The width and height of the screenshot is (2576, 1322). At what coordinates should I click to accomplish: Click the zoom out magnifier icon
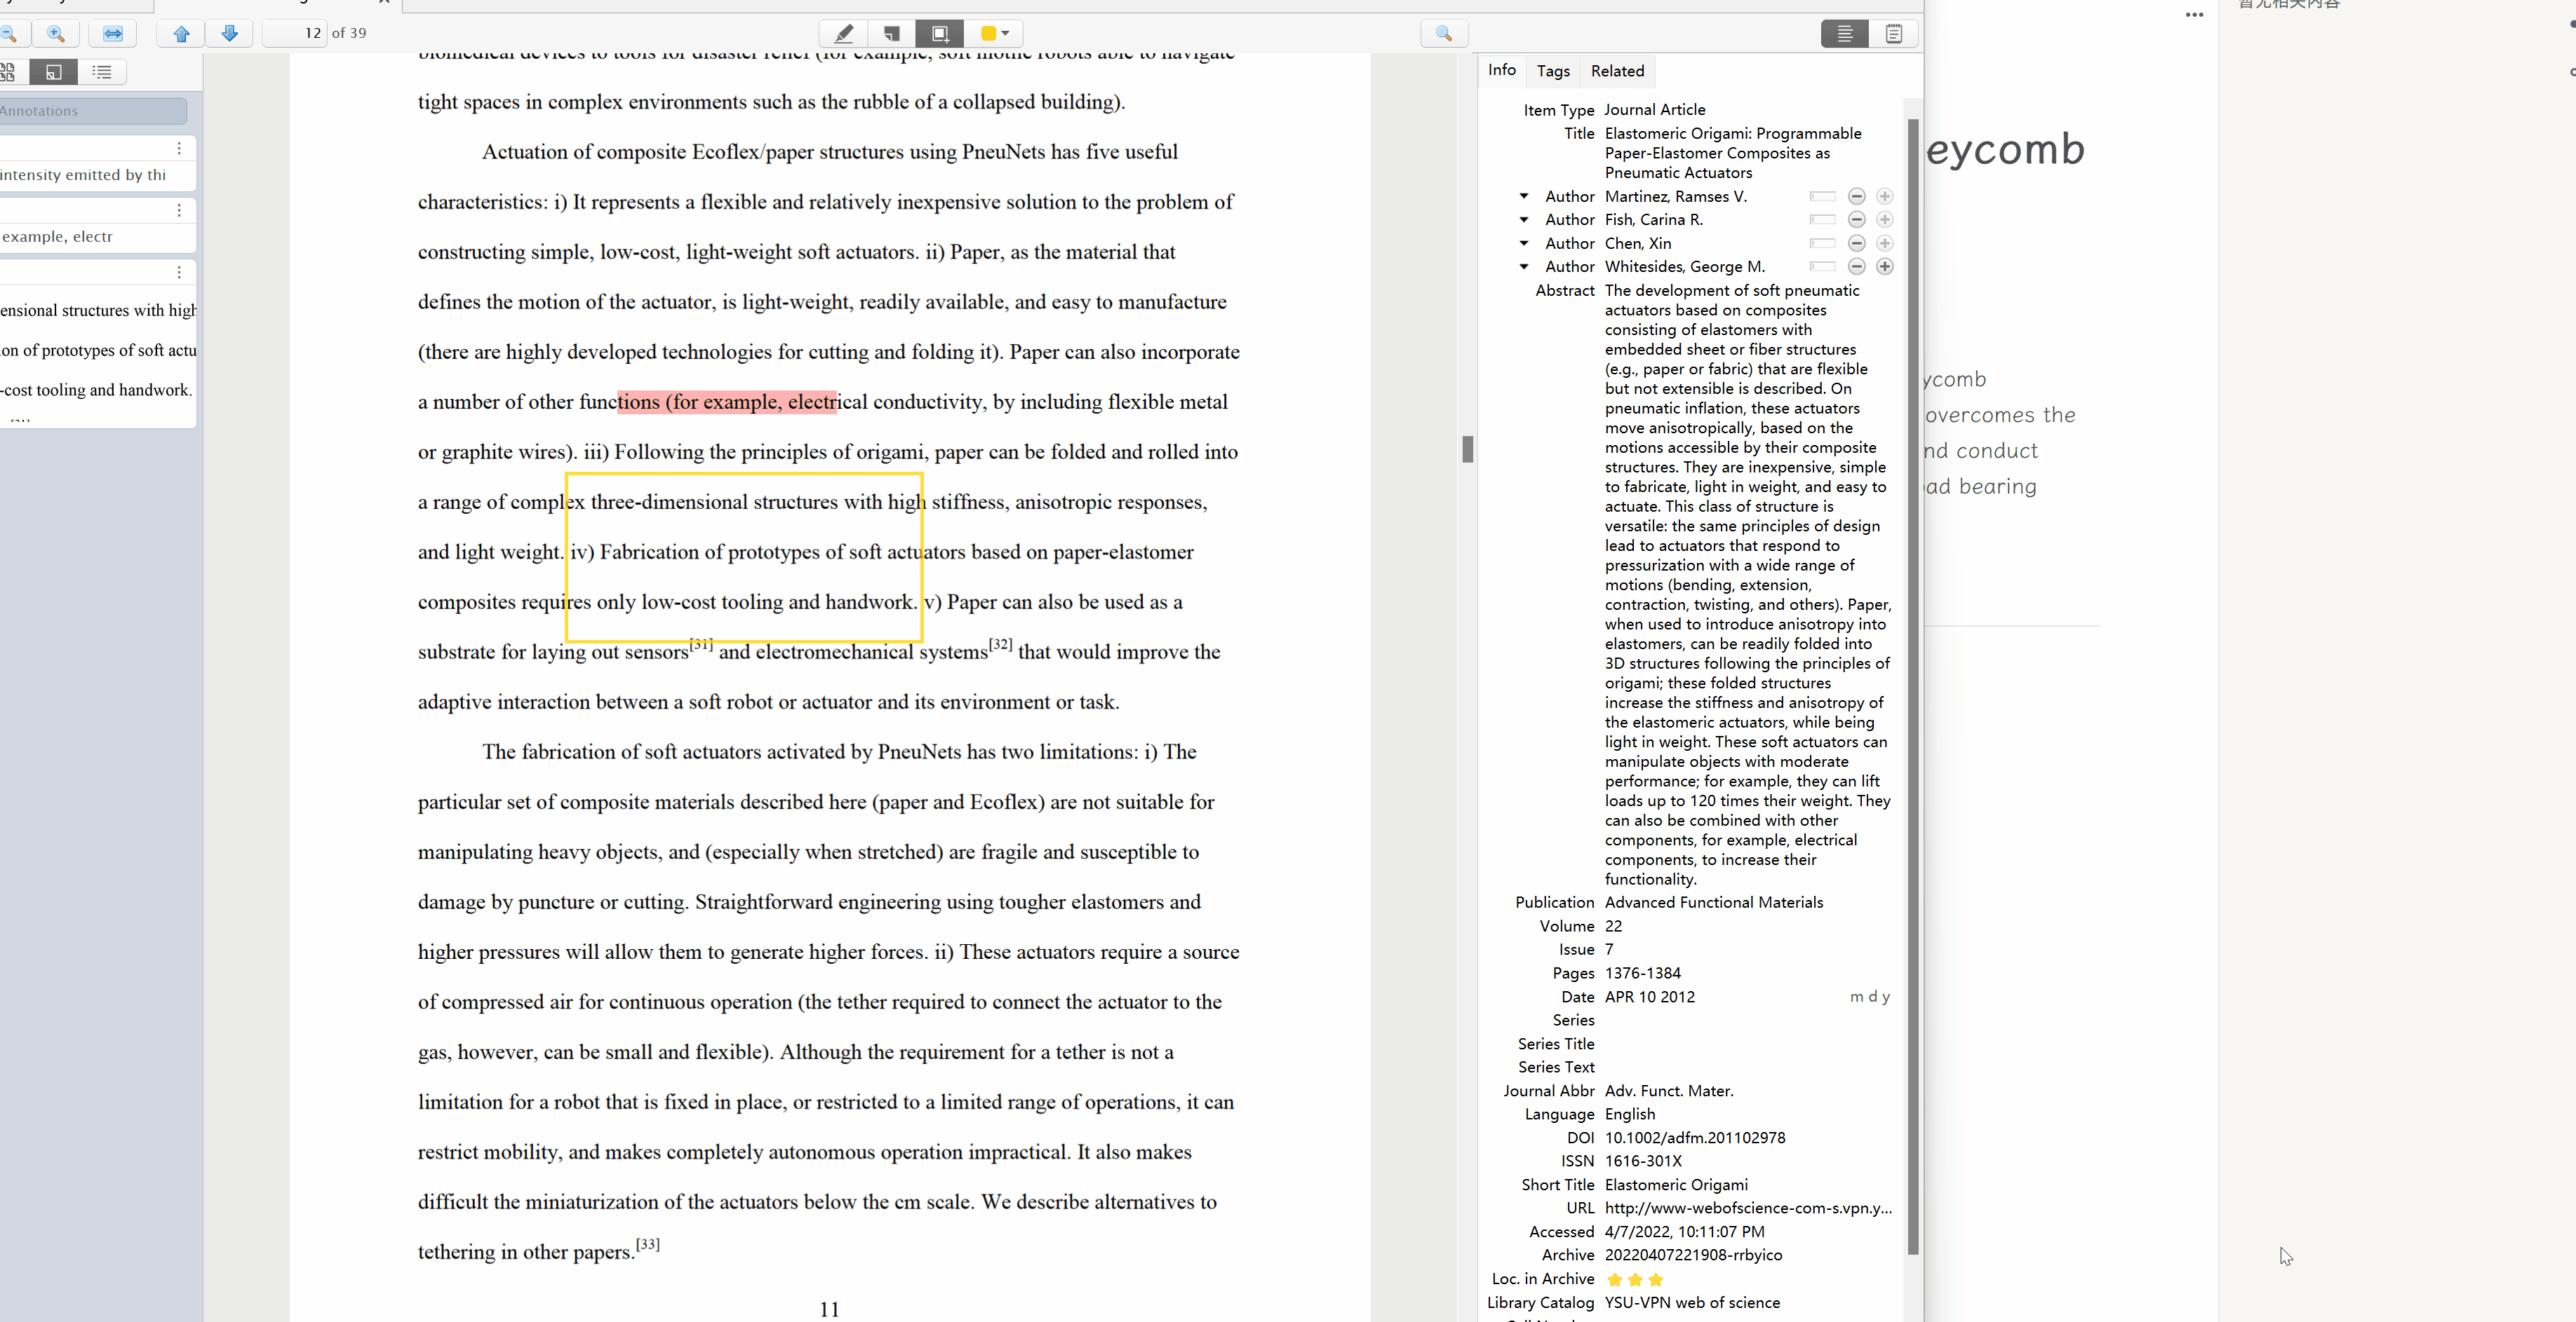pos(10,33)
